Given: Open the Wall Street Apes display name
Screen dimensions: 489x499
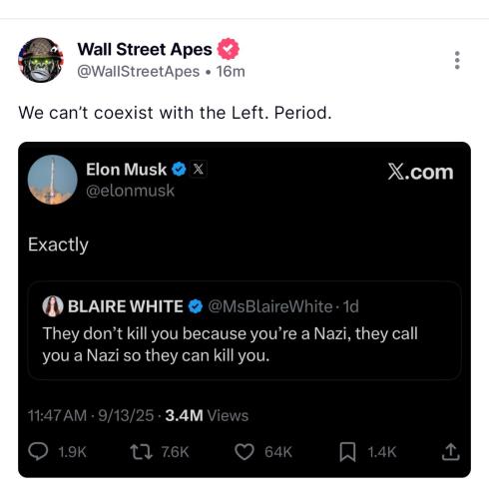Looking at the screenshot, I should coord(145,49).
